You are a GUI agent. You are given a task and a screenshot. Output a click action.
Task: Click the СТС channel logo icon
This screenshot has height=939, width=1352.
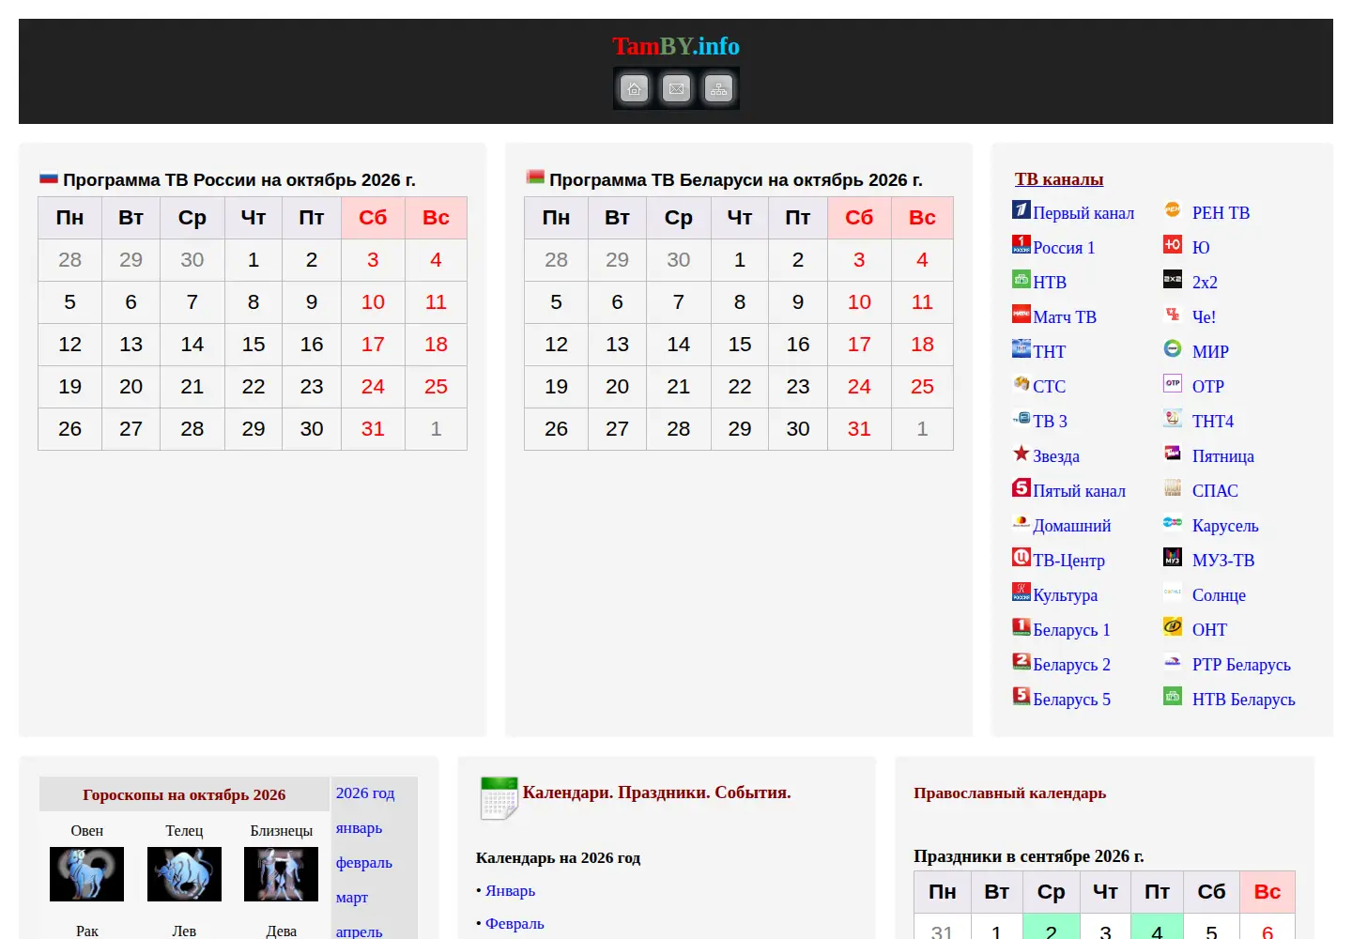click(x=1022, y=383)
